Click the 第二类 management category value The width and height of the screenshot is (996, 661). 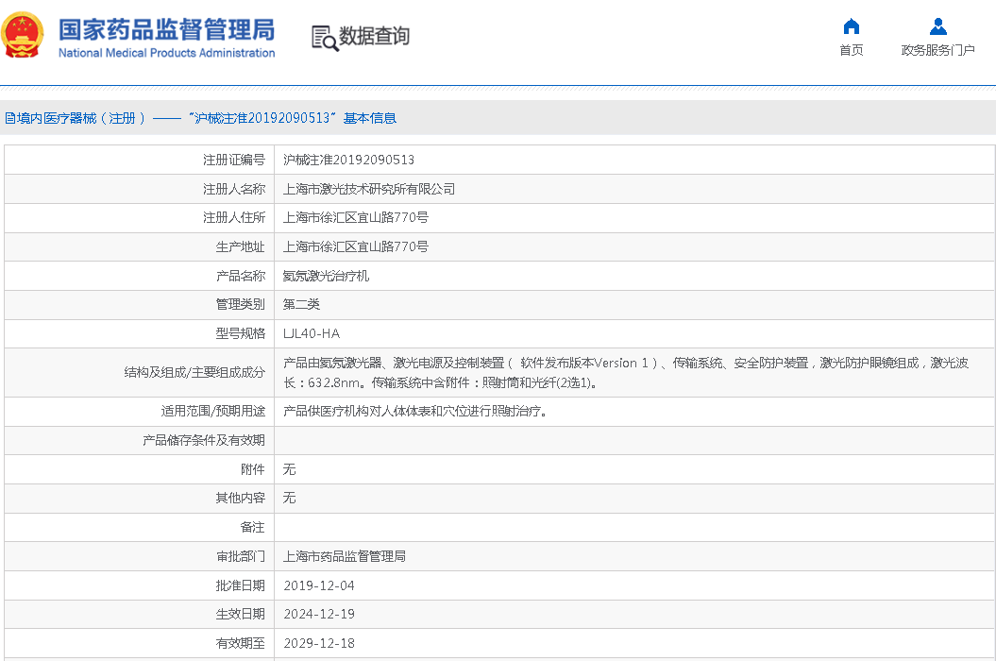pyautogui.click(x=301, y=304)
